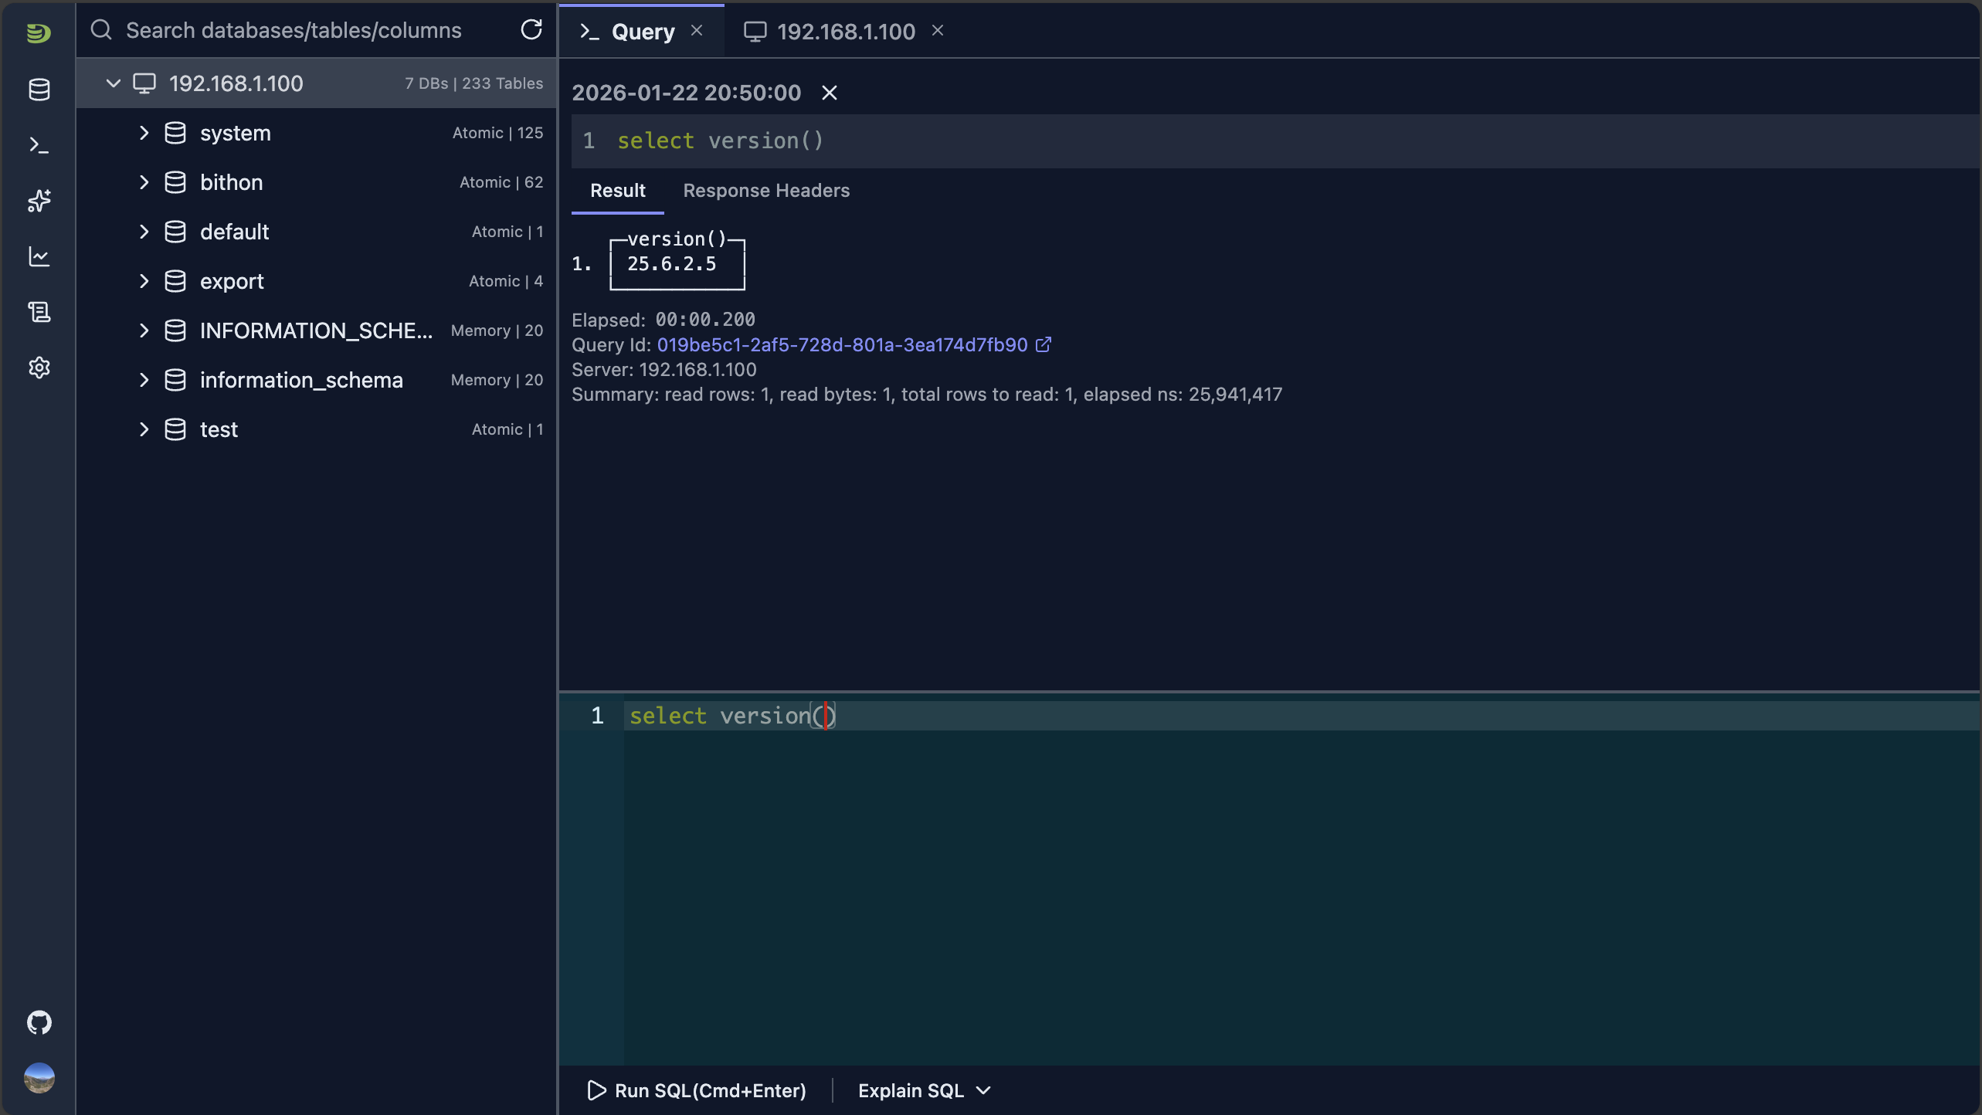Image resolution: width=1982 pixels, height=1115 pixels.
Task: Expand the system database
Action: (144, 133)
